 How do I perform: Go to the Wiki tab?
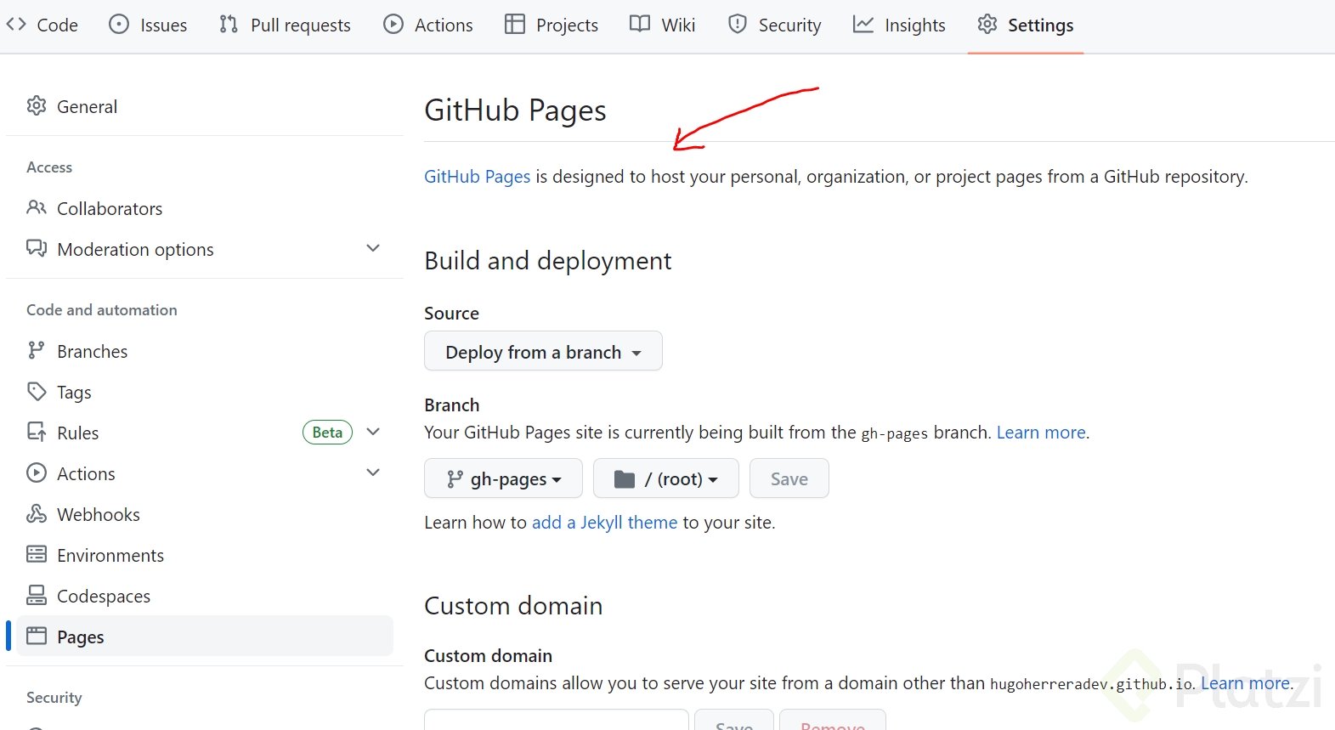click(663, 25)
